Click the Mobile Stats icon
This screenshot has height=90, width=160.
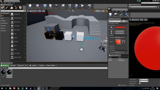point(127,15)
